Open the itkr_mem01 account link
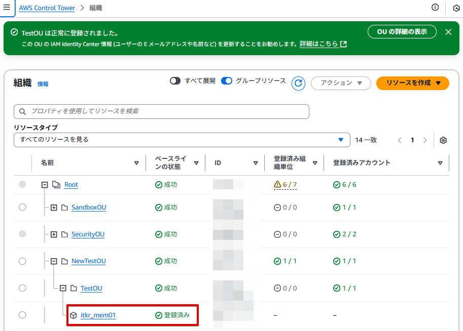This screenshot has width=463, height=331. 98,315
